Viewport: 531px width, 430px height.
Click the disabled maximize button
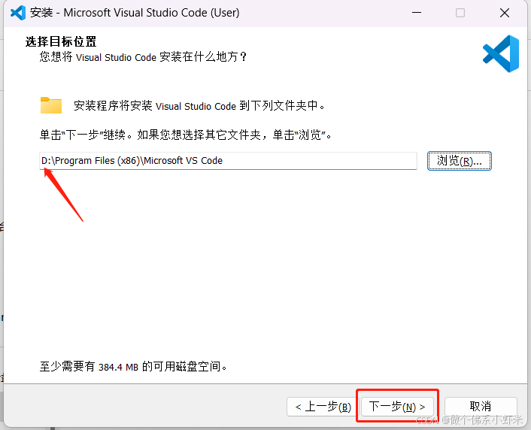(x=460, y=13)
